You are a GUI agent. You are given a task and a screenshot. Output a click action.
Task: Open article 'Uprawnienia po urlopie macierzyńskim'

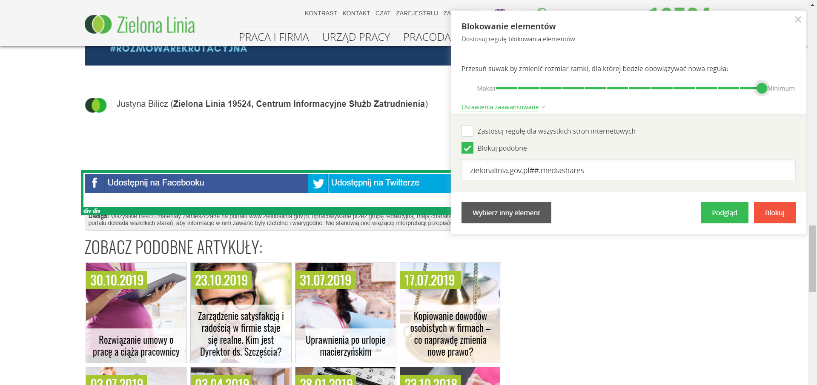[345, 313]
